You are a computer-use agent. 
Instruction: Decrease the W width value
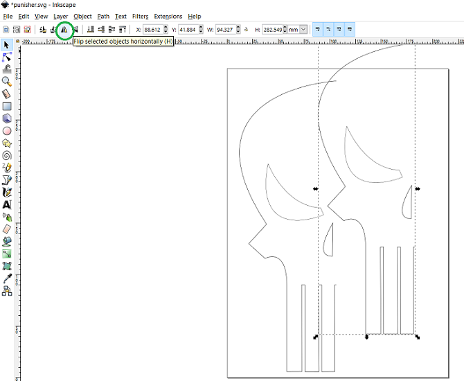coord(238,32)
